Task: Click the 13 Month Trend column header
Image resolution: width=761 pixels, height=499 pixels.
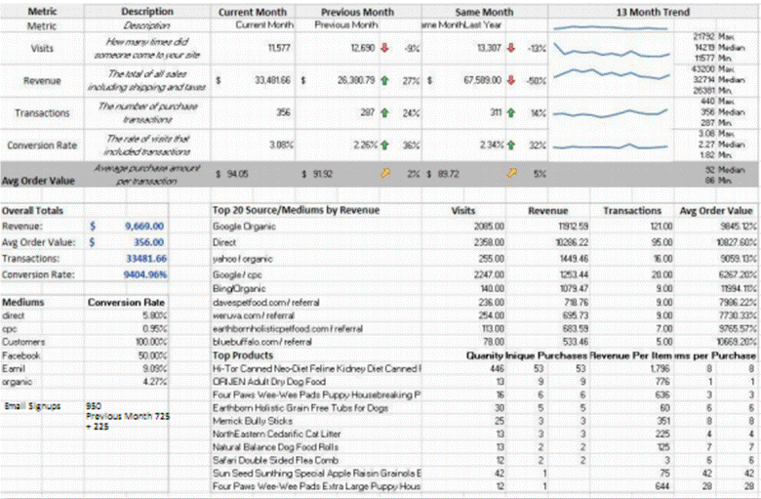Action: pos(653,12)
